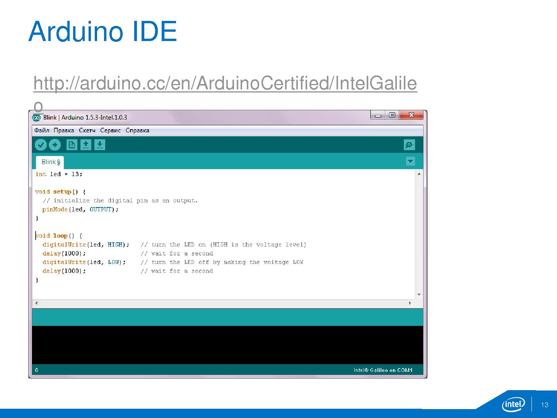The image size is (557, 418).
Task: Select the Blink sketch tab
Action: 50,162
